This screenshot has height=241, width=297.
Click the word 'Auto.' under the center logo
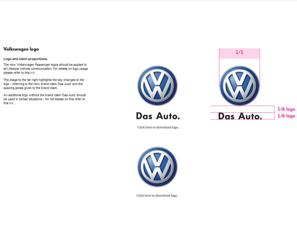pyautogui.click(x=168, y=116)
